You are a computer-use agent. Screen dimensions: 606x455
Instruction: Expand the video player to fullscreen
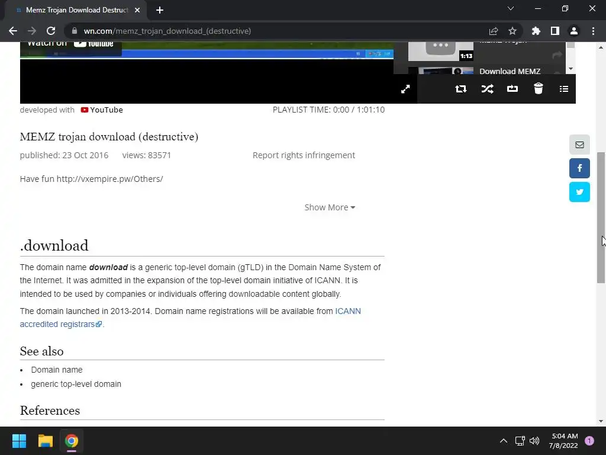[x=405, y=89]
